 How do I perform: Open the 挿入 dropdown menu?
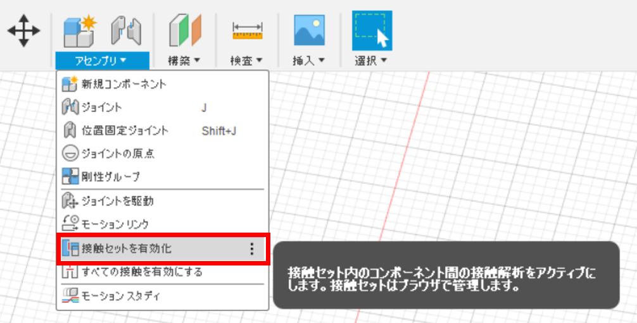click(x=309, y=61)
